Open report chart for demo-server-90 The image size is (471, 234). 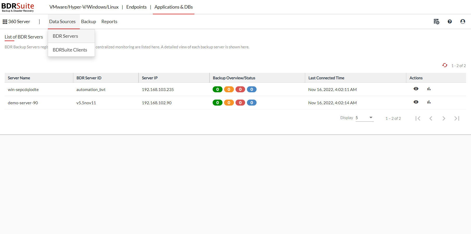pos(429,102)
